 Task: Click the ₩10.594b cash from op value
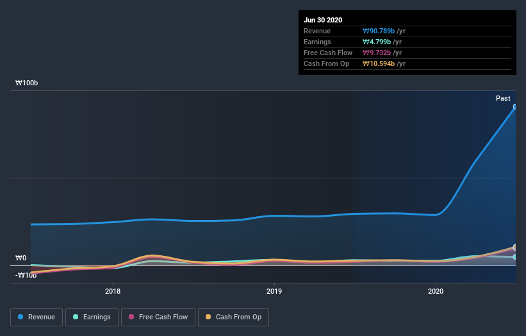(379, 63)
